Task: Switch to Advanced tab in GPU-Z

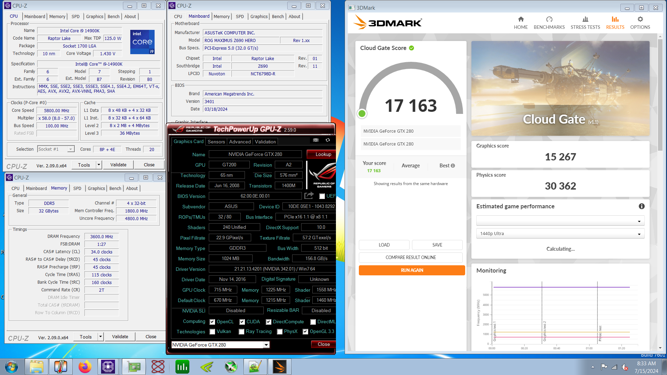Action: pyautogui.click(x=240, y=142)
